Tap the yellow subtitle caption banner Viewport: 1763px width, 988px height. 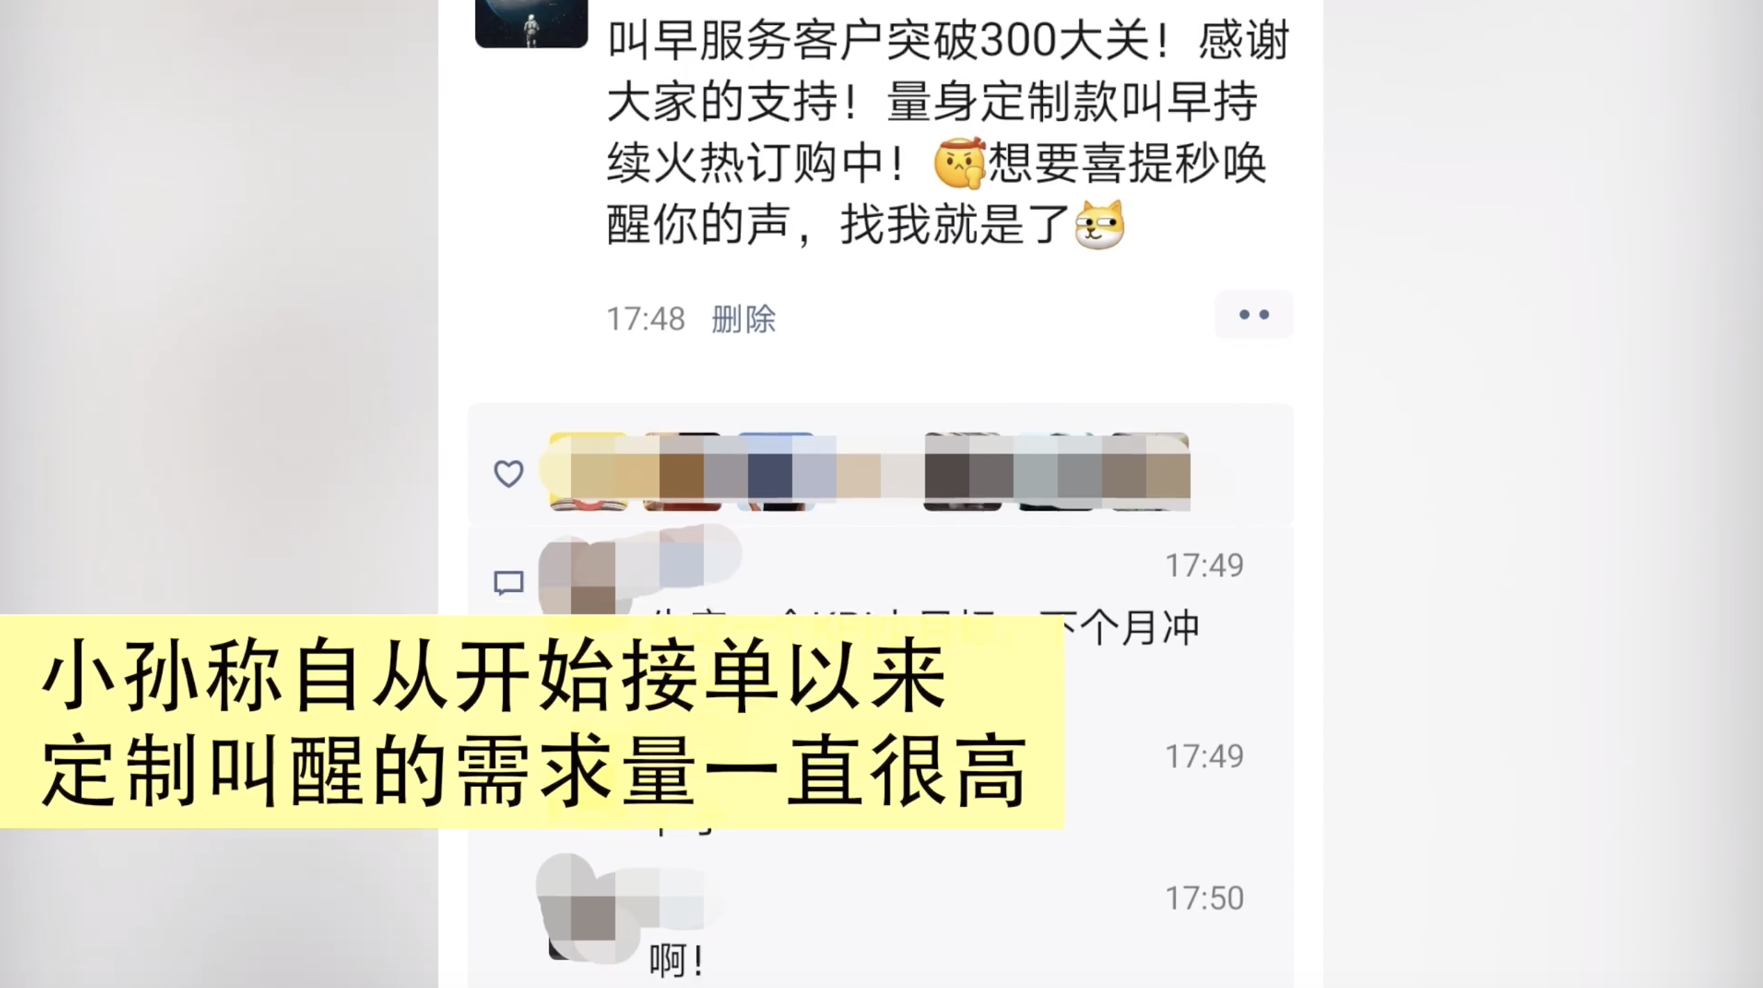click(532, 722)
